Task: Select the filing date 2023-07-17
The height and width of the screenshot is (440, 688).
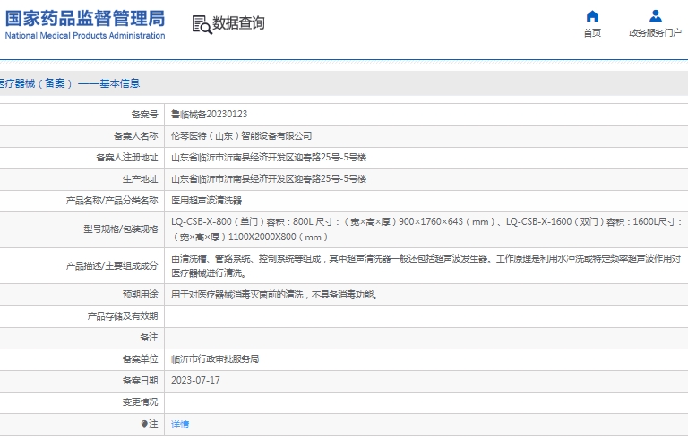Action: pyautogui.click(x=195, y=380)
